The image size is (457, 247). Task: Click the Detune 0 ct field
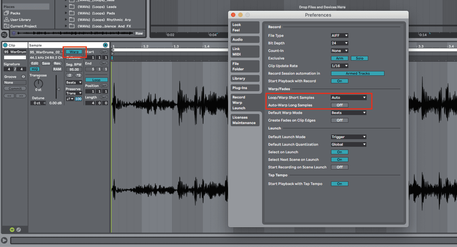[38, 103]
